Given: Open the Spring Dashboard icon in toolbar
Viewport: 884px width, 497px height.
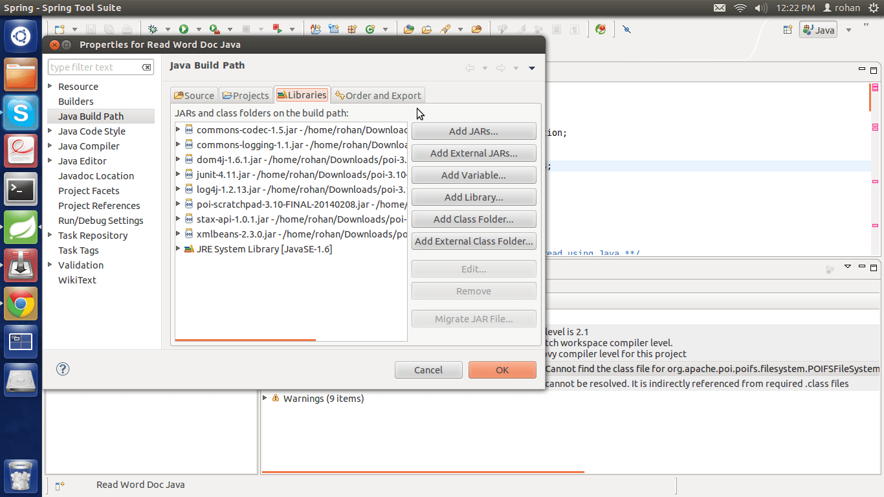Looking at the screenshot, I should [x=601, y=29].
